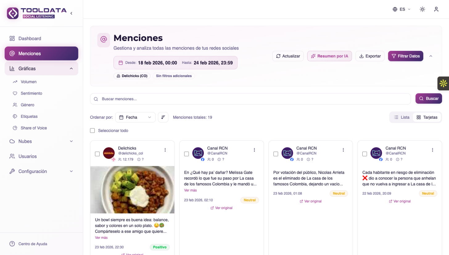Click the Exportar button
449x255 pixels.
click(370, 56)
